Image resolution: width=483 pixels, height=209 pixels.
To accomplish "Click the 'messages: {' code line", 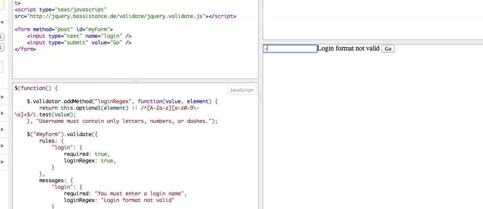I will pos(56,180).
